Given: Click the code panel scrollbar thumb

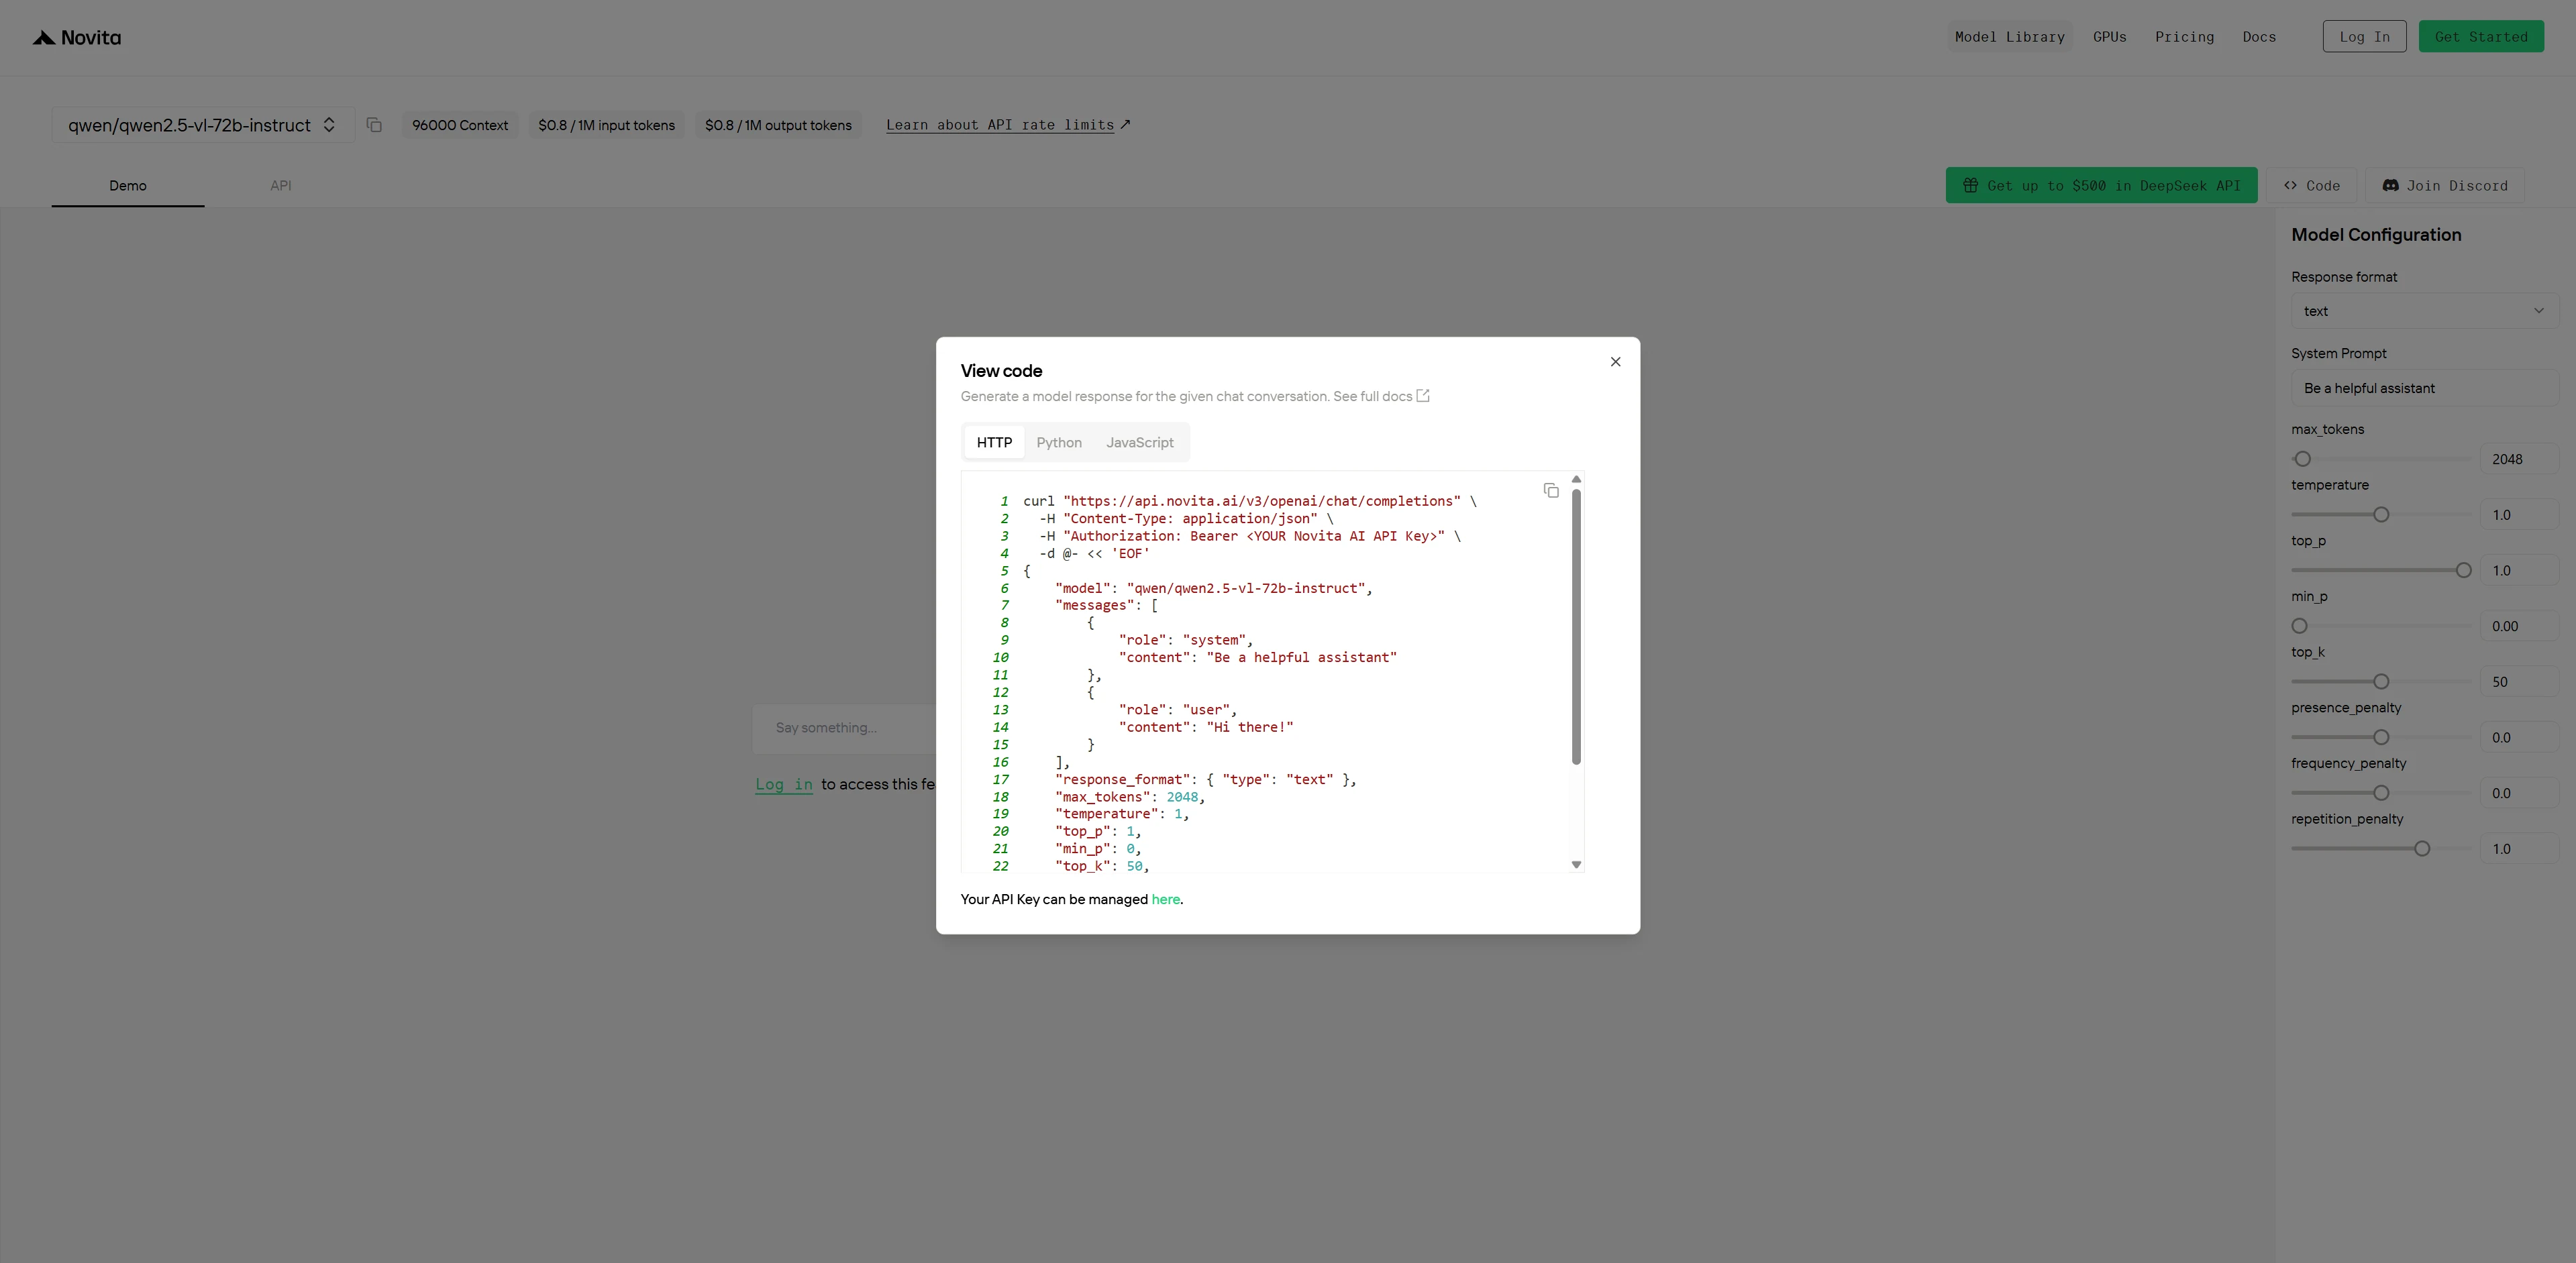Looking at the screenshot, I should [x=1576, y=626].
